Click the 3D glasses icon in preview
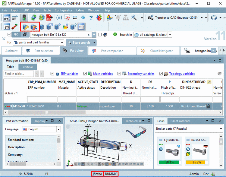 click(x=136, y=132)
